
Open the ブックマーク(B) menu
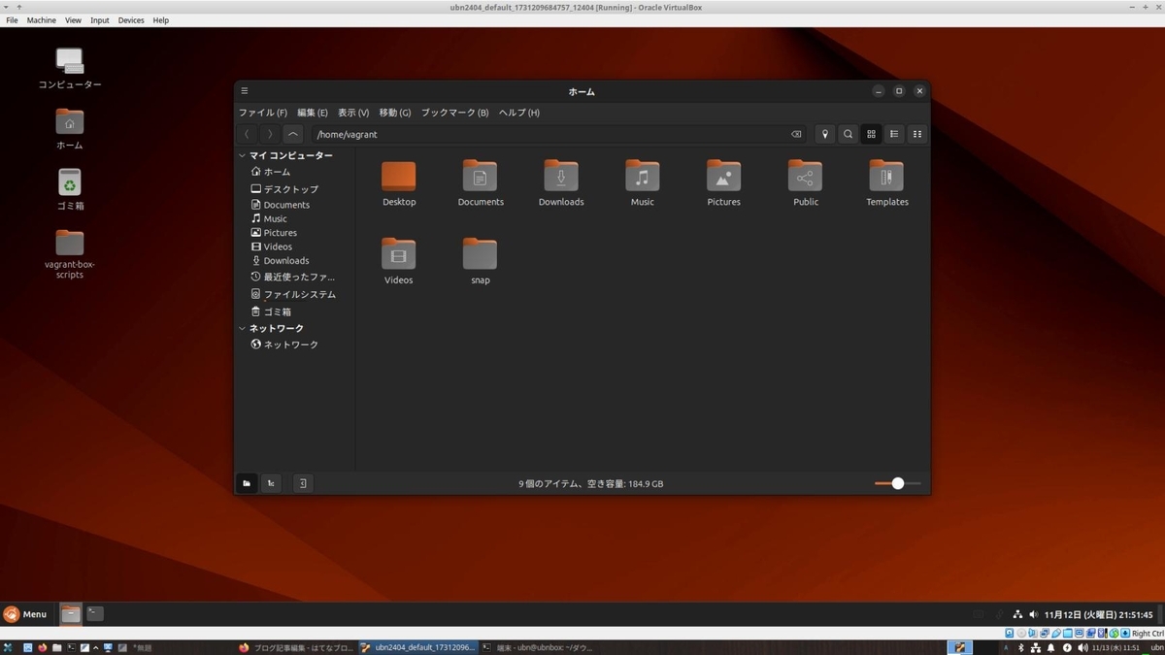tap(454, 113)
